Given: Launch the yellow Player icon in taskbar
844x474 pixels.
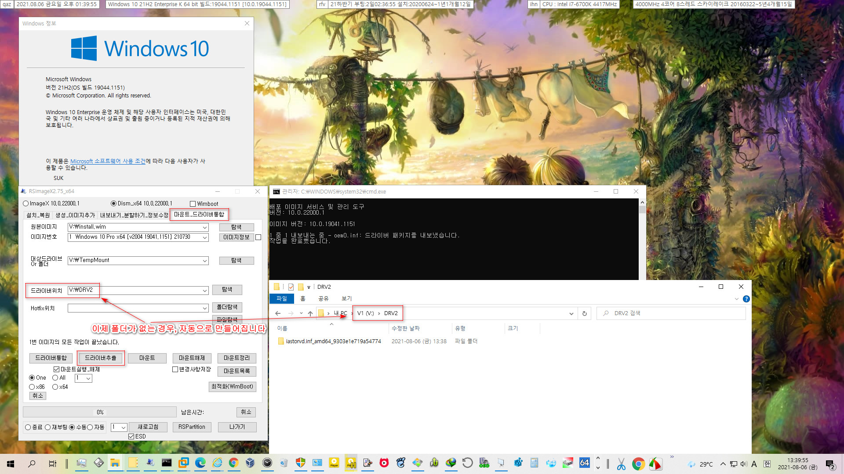Looking at the screenshot, I should (334, 463).
